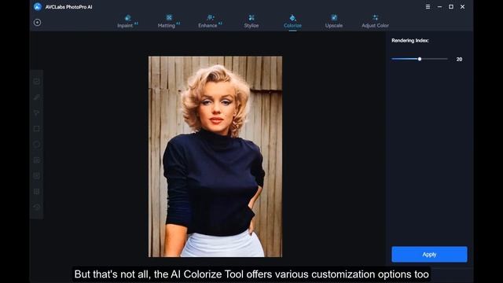The height and width of the screenshot is (283, 503).
Task: Click the Rendering Index value 20
Action: point(459,60)
